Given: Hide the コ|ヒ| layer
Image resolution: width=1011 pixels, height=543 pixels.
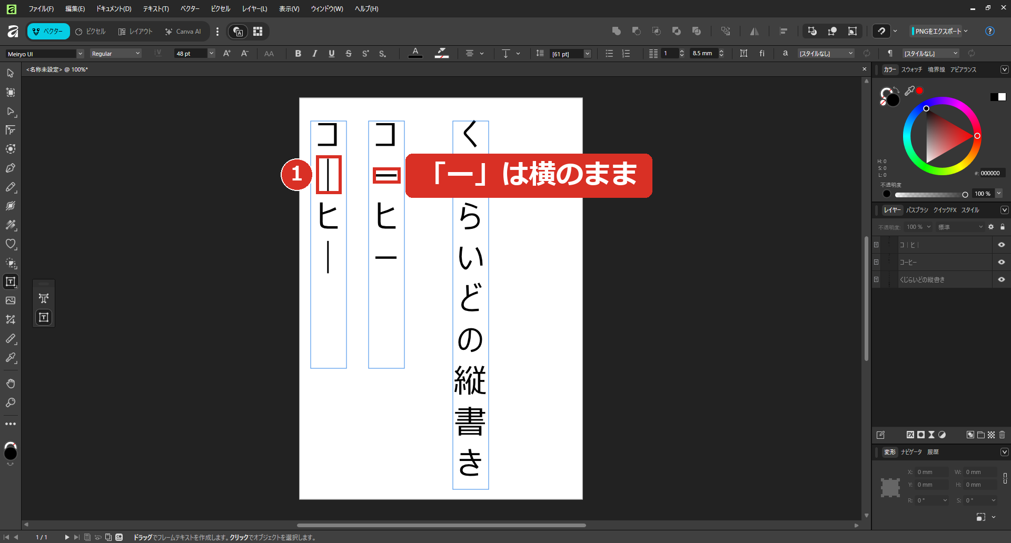Looking at the screenshot, I should click(x=1002, y=245).
